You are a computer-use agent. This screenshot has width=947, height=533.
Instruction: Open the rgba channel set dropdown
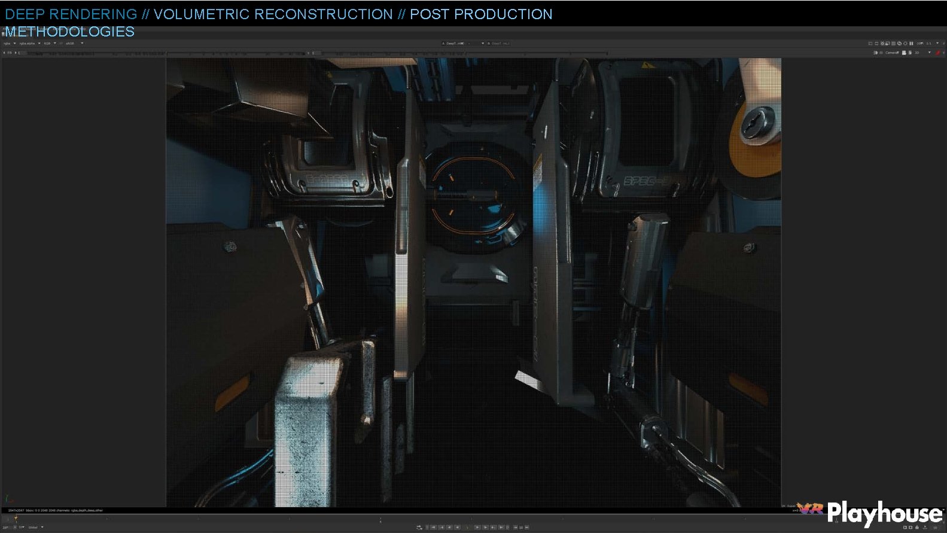click(8, 43)
